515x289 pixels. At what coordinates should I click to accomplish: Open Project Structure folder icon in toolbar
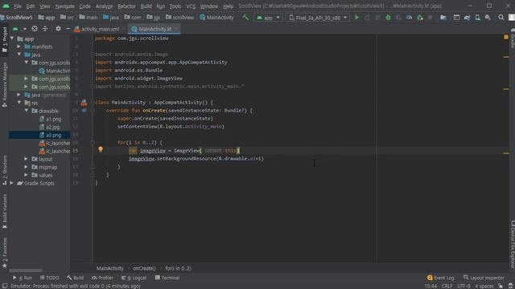tap(443, 18)
